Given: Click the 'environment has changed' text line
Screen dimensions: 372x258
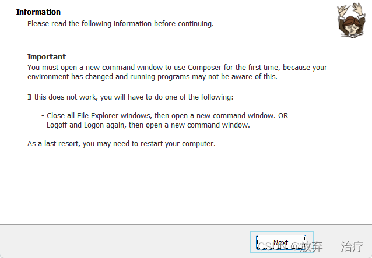Looking at the screenshot, I should 152,77.
